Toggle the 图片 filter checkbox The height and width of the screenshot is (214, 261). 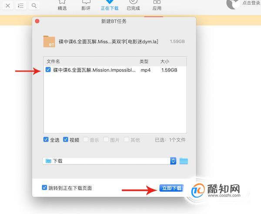(x=106, y=139)
